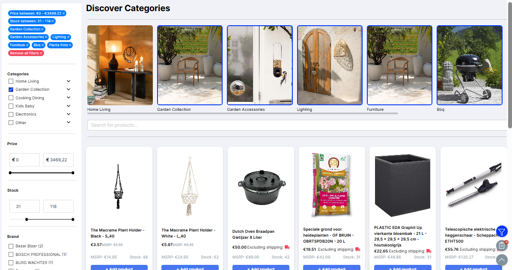Remove the Garden Collection filter tag
512x270 pixels.
pos(42,30)
